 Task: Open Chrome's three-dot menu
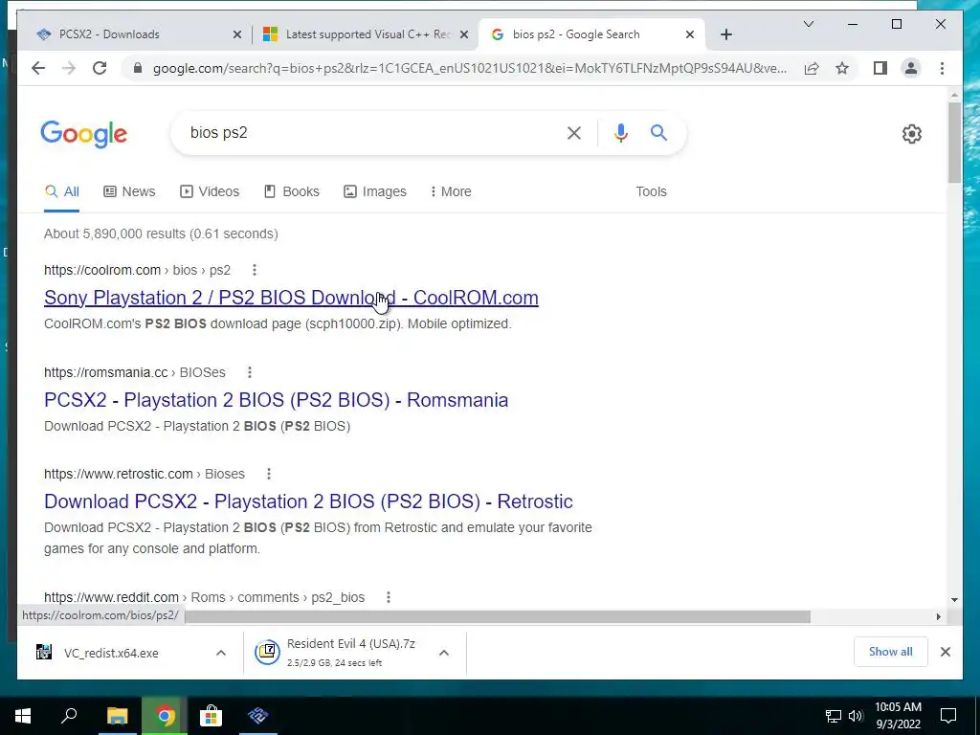(942, 68)
